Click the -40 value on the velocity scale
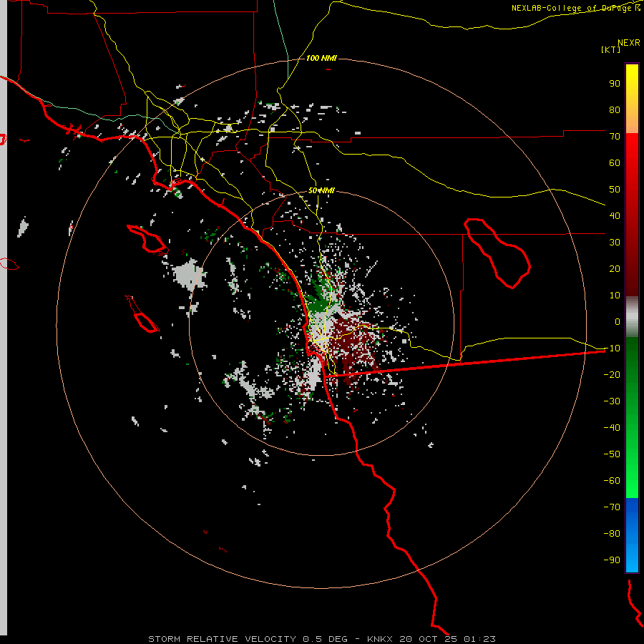 612,428
